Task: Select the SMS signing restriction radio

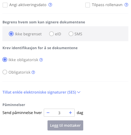Action: tap(71, 34)
